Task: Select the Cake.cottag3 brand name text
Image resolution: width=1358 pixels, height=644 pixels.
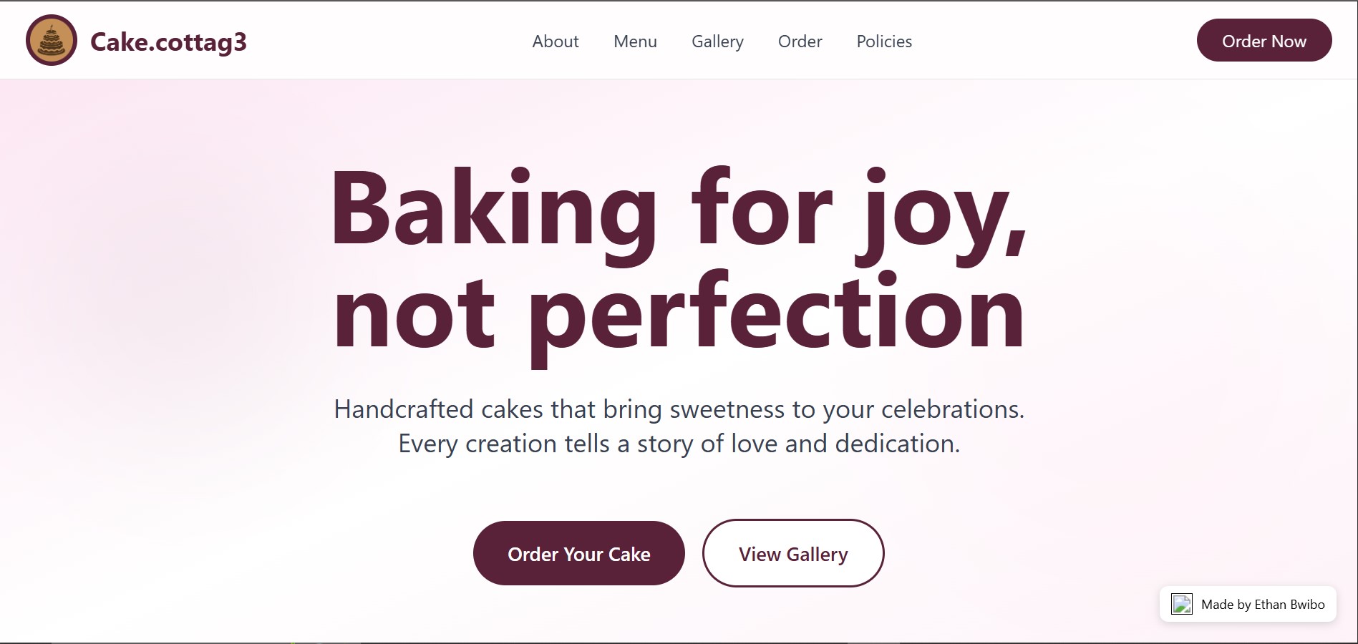Action: click(169, 42)
